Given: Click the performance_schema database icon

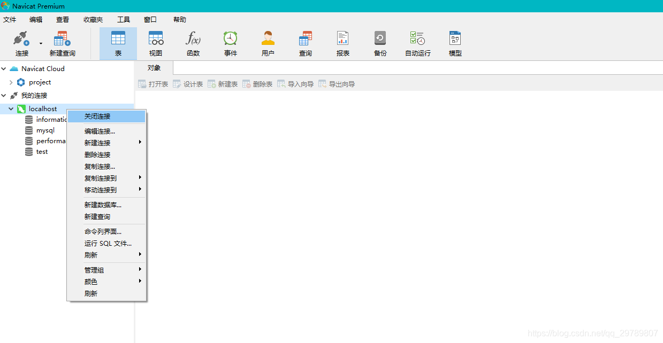Looking at the screenshot, I should [x=29, y=141].
